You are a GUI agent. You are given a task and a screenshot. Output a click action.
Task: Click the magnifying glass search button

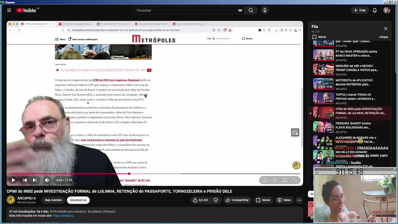251,10
